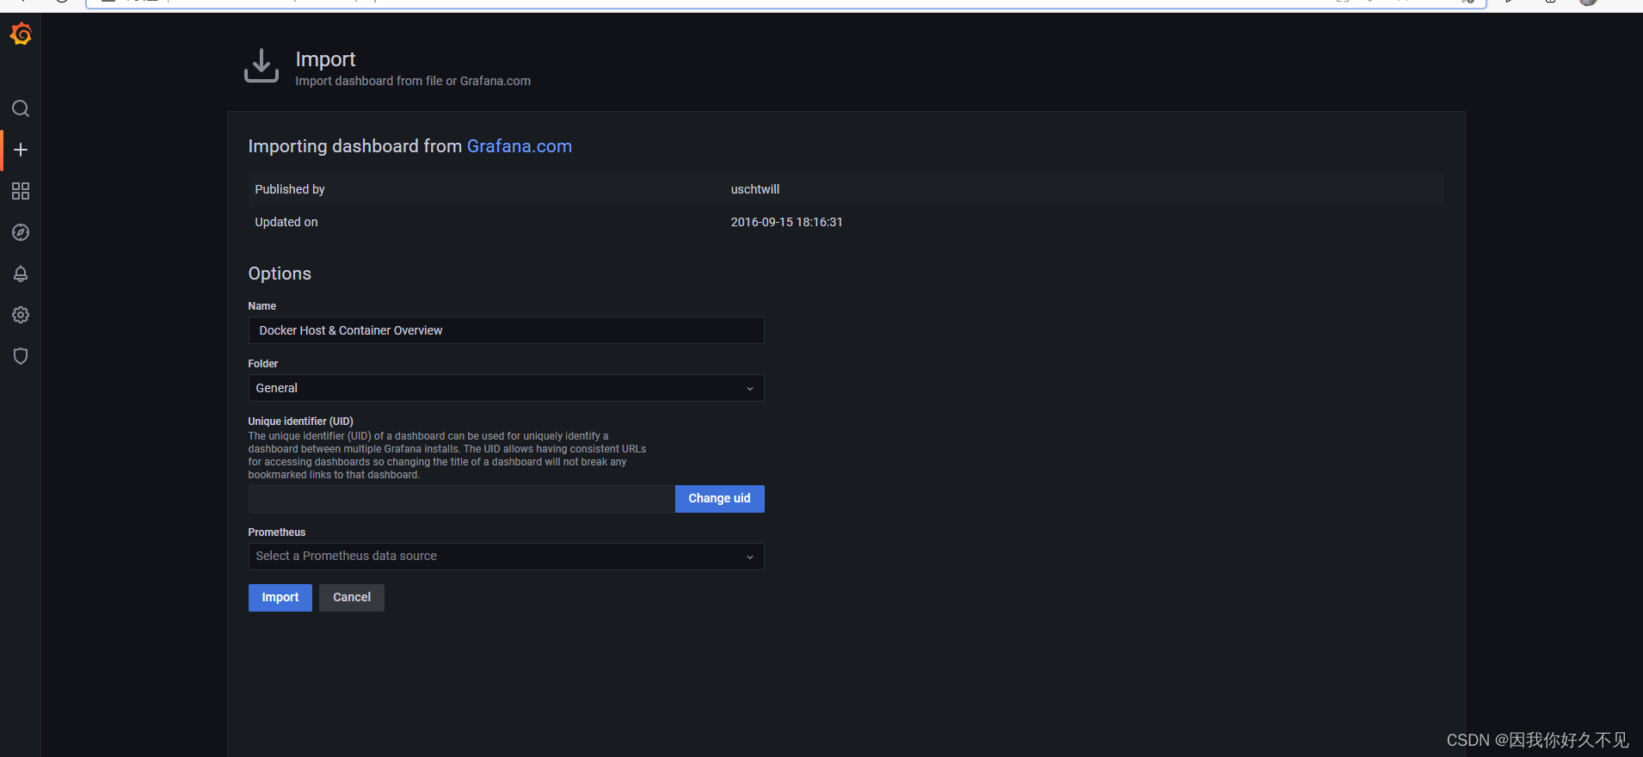Screen dimensions: 1643x757
Task: Open the Alerting bell icon
Action: (x=21, y=274)
